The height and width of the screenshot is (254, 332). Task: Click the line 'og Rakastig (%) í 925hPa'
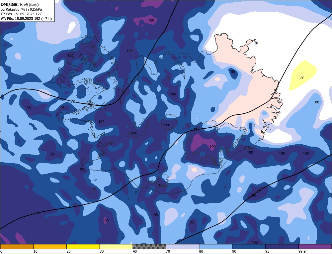21,9
